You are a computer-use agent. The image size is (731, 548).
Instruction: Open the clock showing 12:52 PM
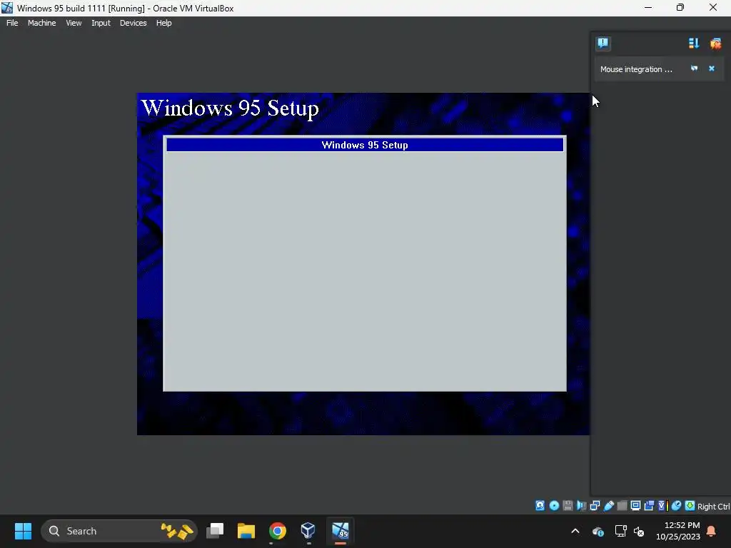pos(678,531)
